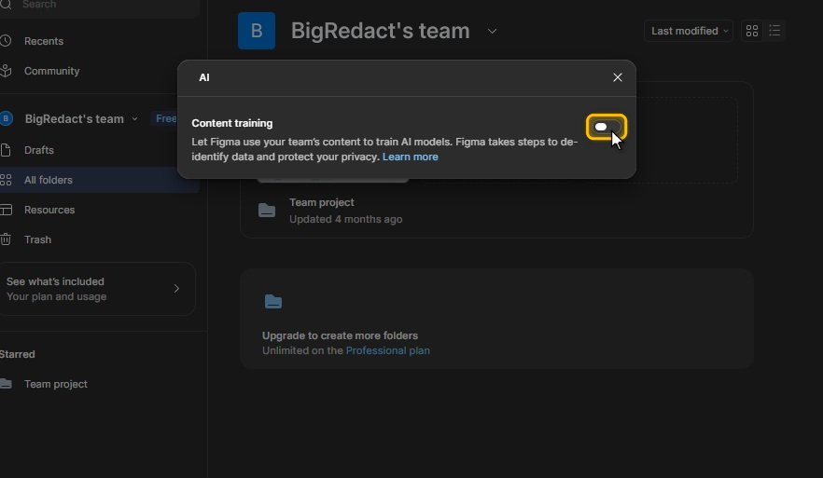Click the Resources icon in sidebar
823x478 pixels.
[6, 210]
